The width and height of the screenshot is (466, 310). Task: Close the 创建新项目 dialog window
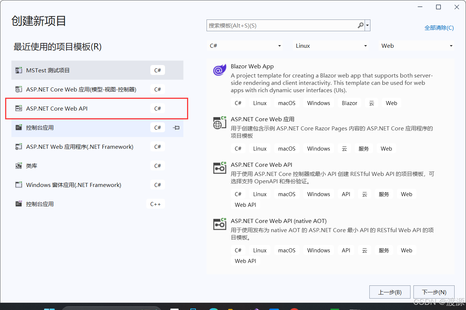pyautogui.click(x=456, y=7)
